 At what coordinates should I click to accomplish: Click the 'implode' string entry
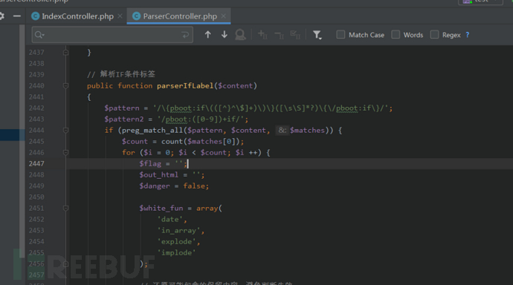tap(177, 252)
